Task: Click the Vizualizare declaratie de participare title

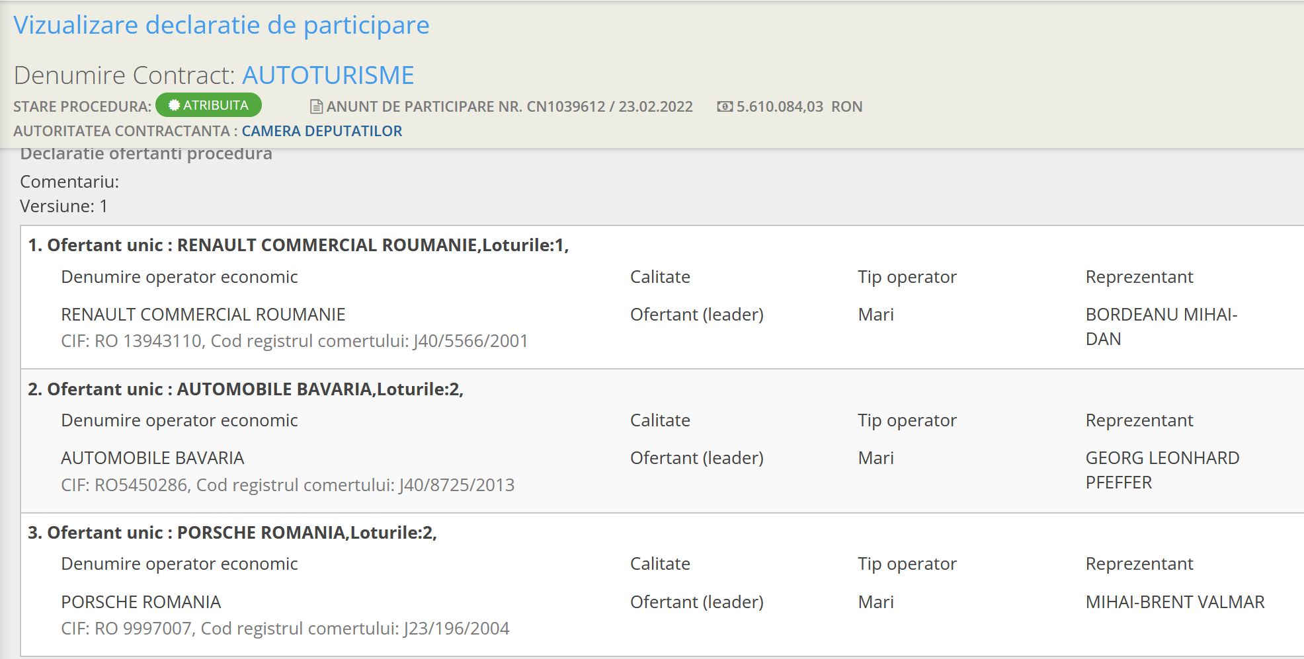Action: coord(222,25)
